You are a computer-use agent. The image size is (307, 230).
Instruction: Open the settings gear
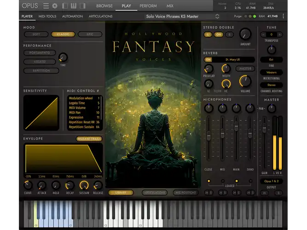[55, 6]
